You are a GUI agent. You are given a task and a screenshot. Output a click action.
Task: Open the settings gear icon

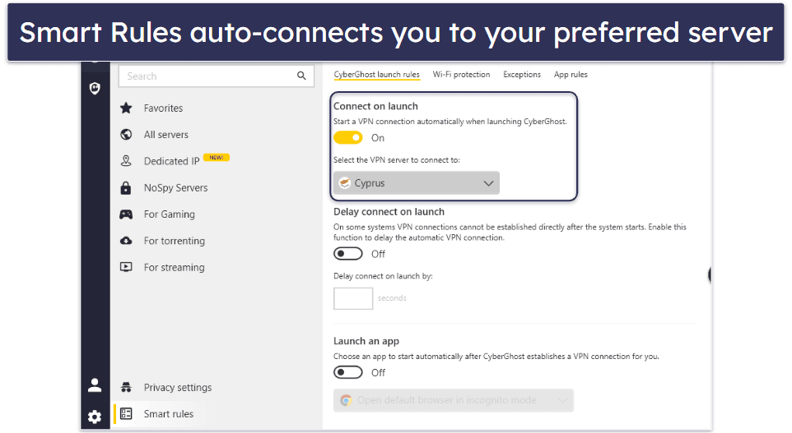(95, 417)
